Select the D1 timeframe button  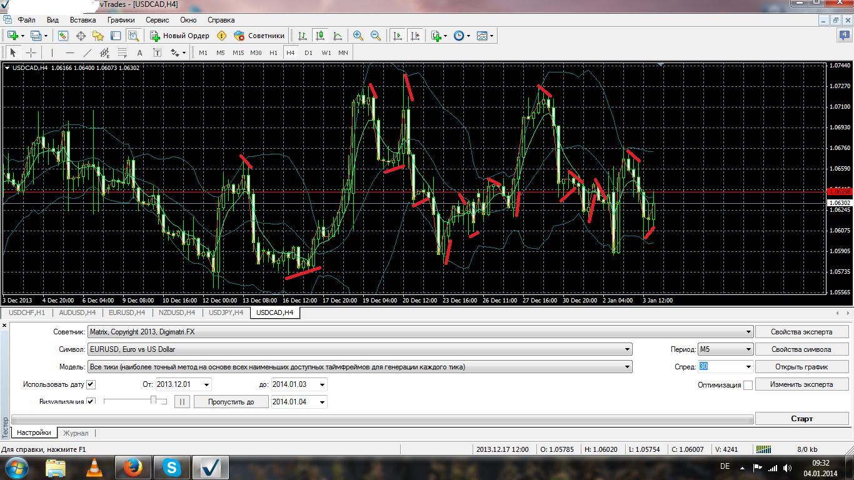[308, 52]
